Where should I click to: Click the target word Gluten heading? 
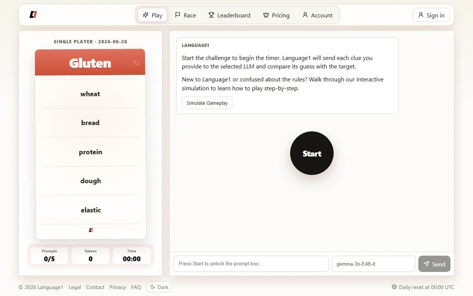click(x=90, y=63)
